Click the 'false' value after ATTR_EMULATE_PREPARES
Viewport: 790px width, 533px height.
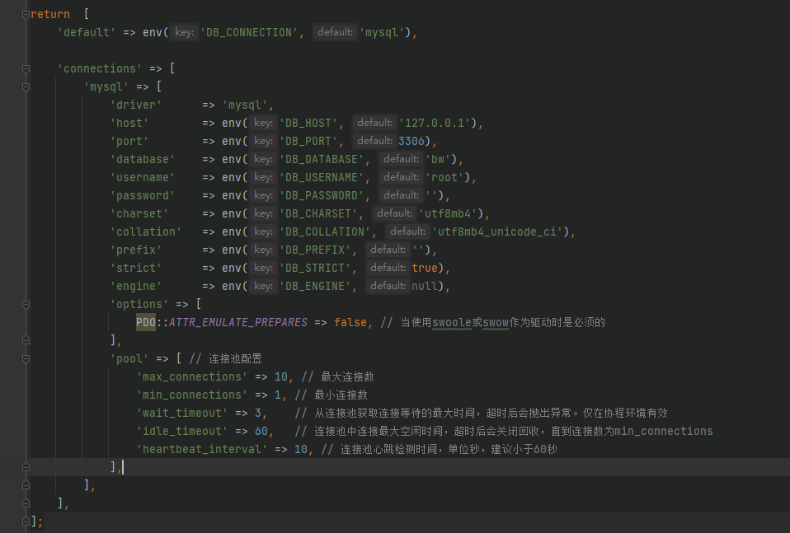(x=350, y=322)
